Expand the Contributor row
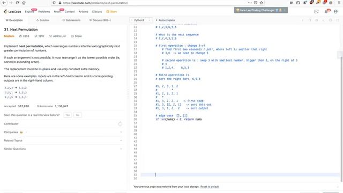Screen dimensions: 343x193 [x=63, y=124]
